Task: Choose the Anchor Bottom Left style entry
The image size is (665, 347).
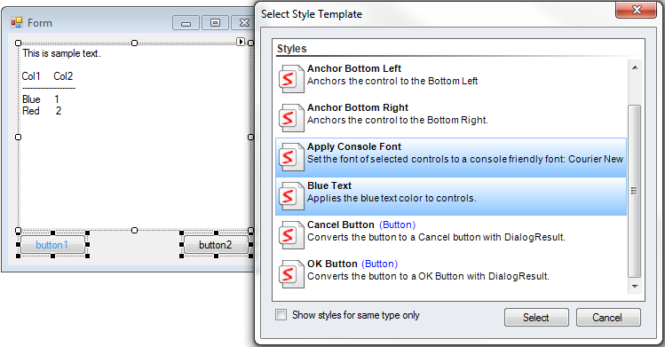Action: coord(451,79)
